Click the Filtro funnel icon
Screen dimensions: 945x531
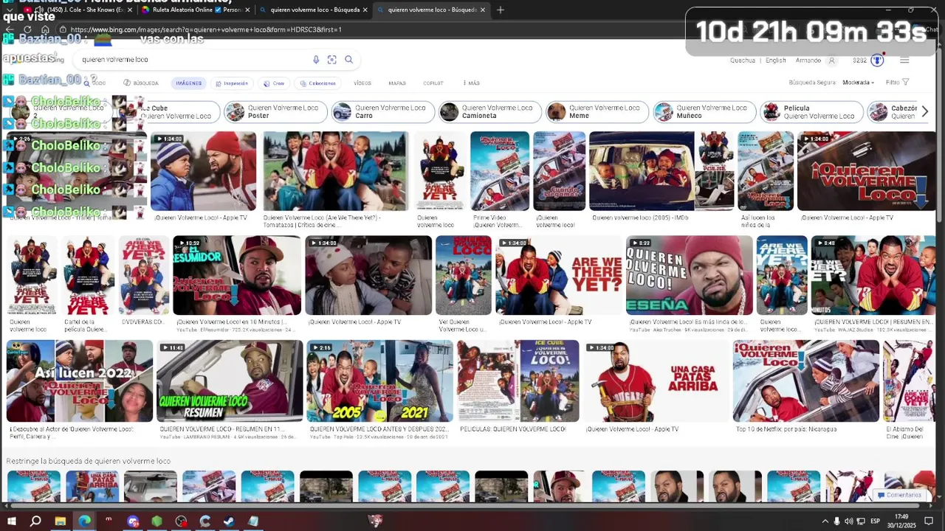906,83
